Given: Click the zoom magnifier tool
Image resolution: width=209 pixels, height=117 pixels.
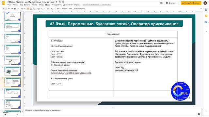Looking at the screenshot, I should pyautogui.click(x=22, y=9).
